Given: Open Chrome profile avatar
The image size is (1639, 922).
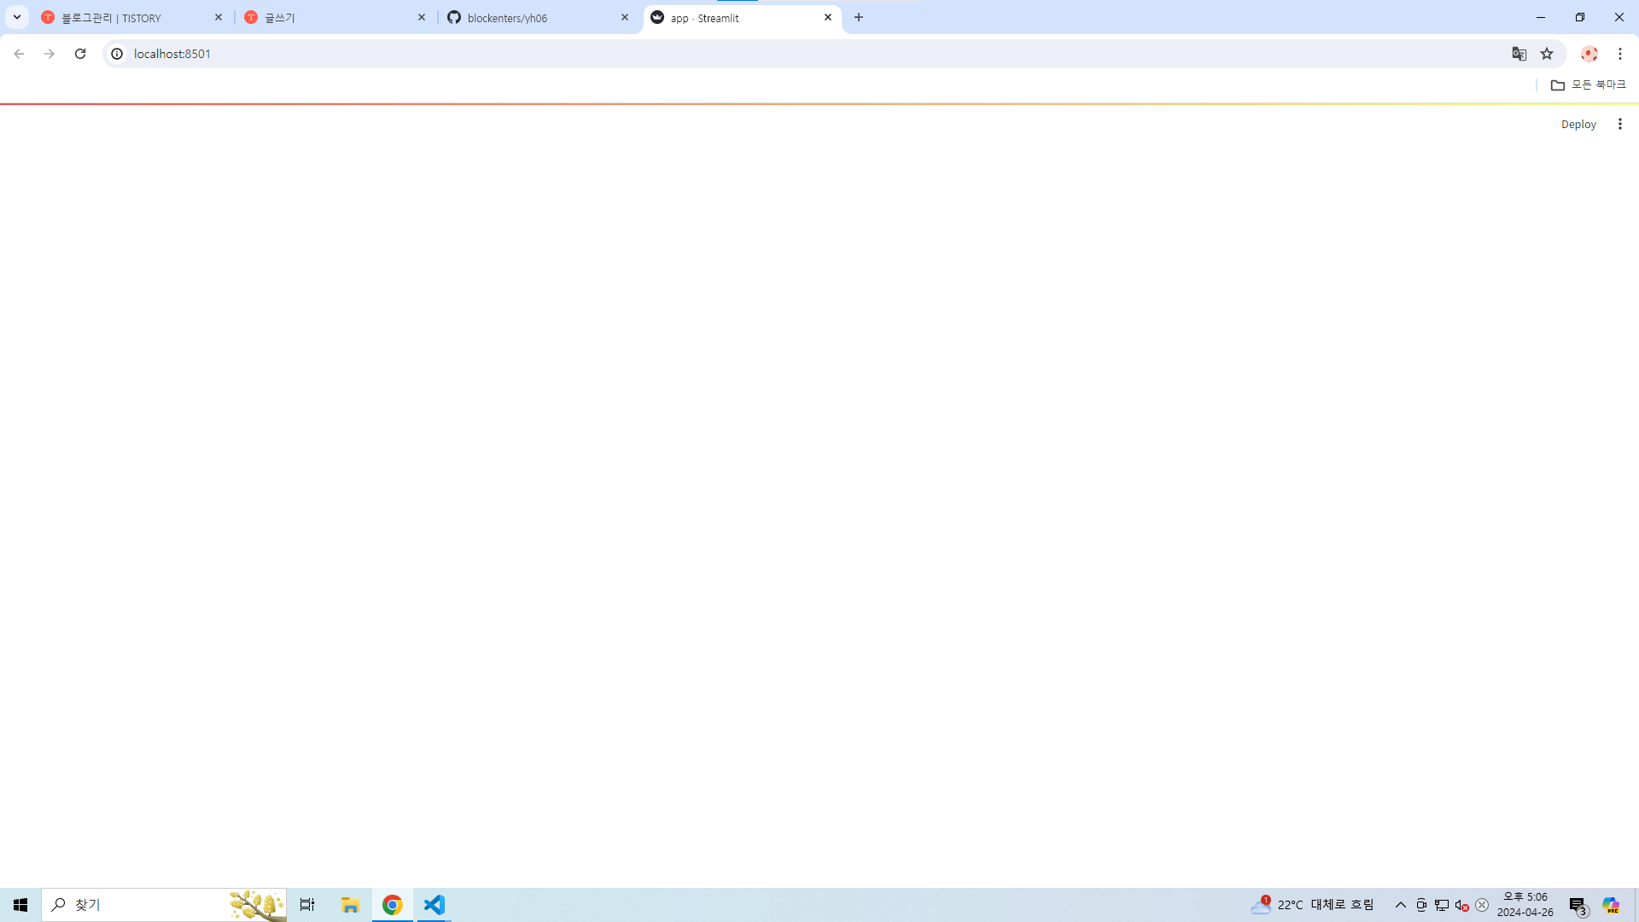Looking at the screenshot, I should point(1589,54).
